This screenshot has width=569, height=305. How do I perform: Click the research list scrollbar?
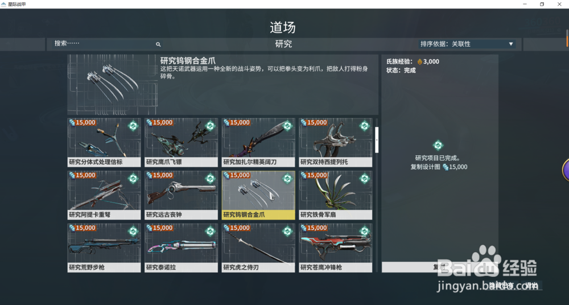377,195
